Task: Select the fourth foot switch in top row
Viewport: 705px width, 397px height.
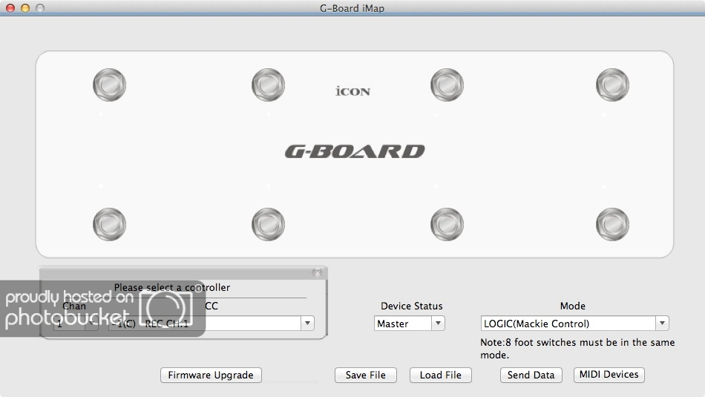Action: click(x=612, y=85)
